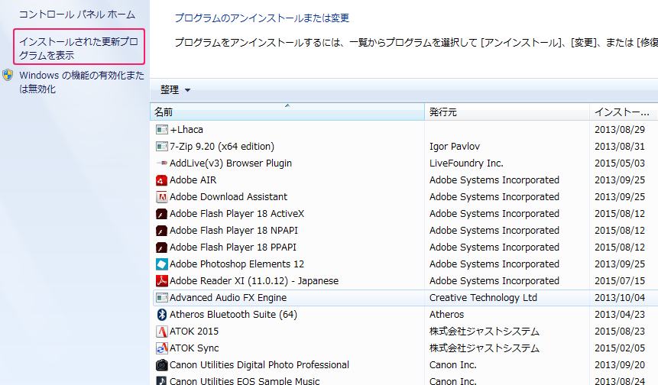Select the ATOK 2015 entry name
Viewport: 658px width, 385px height.
point(194,332)
